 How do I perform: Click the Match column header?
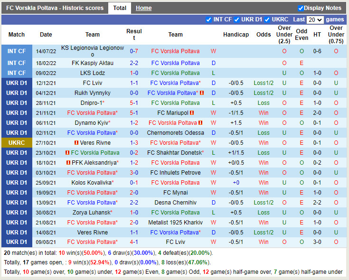pos(17,35)
